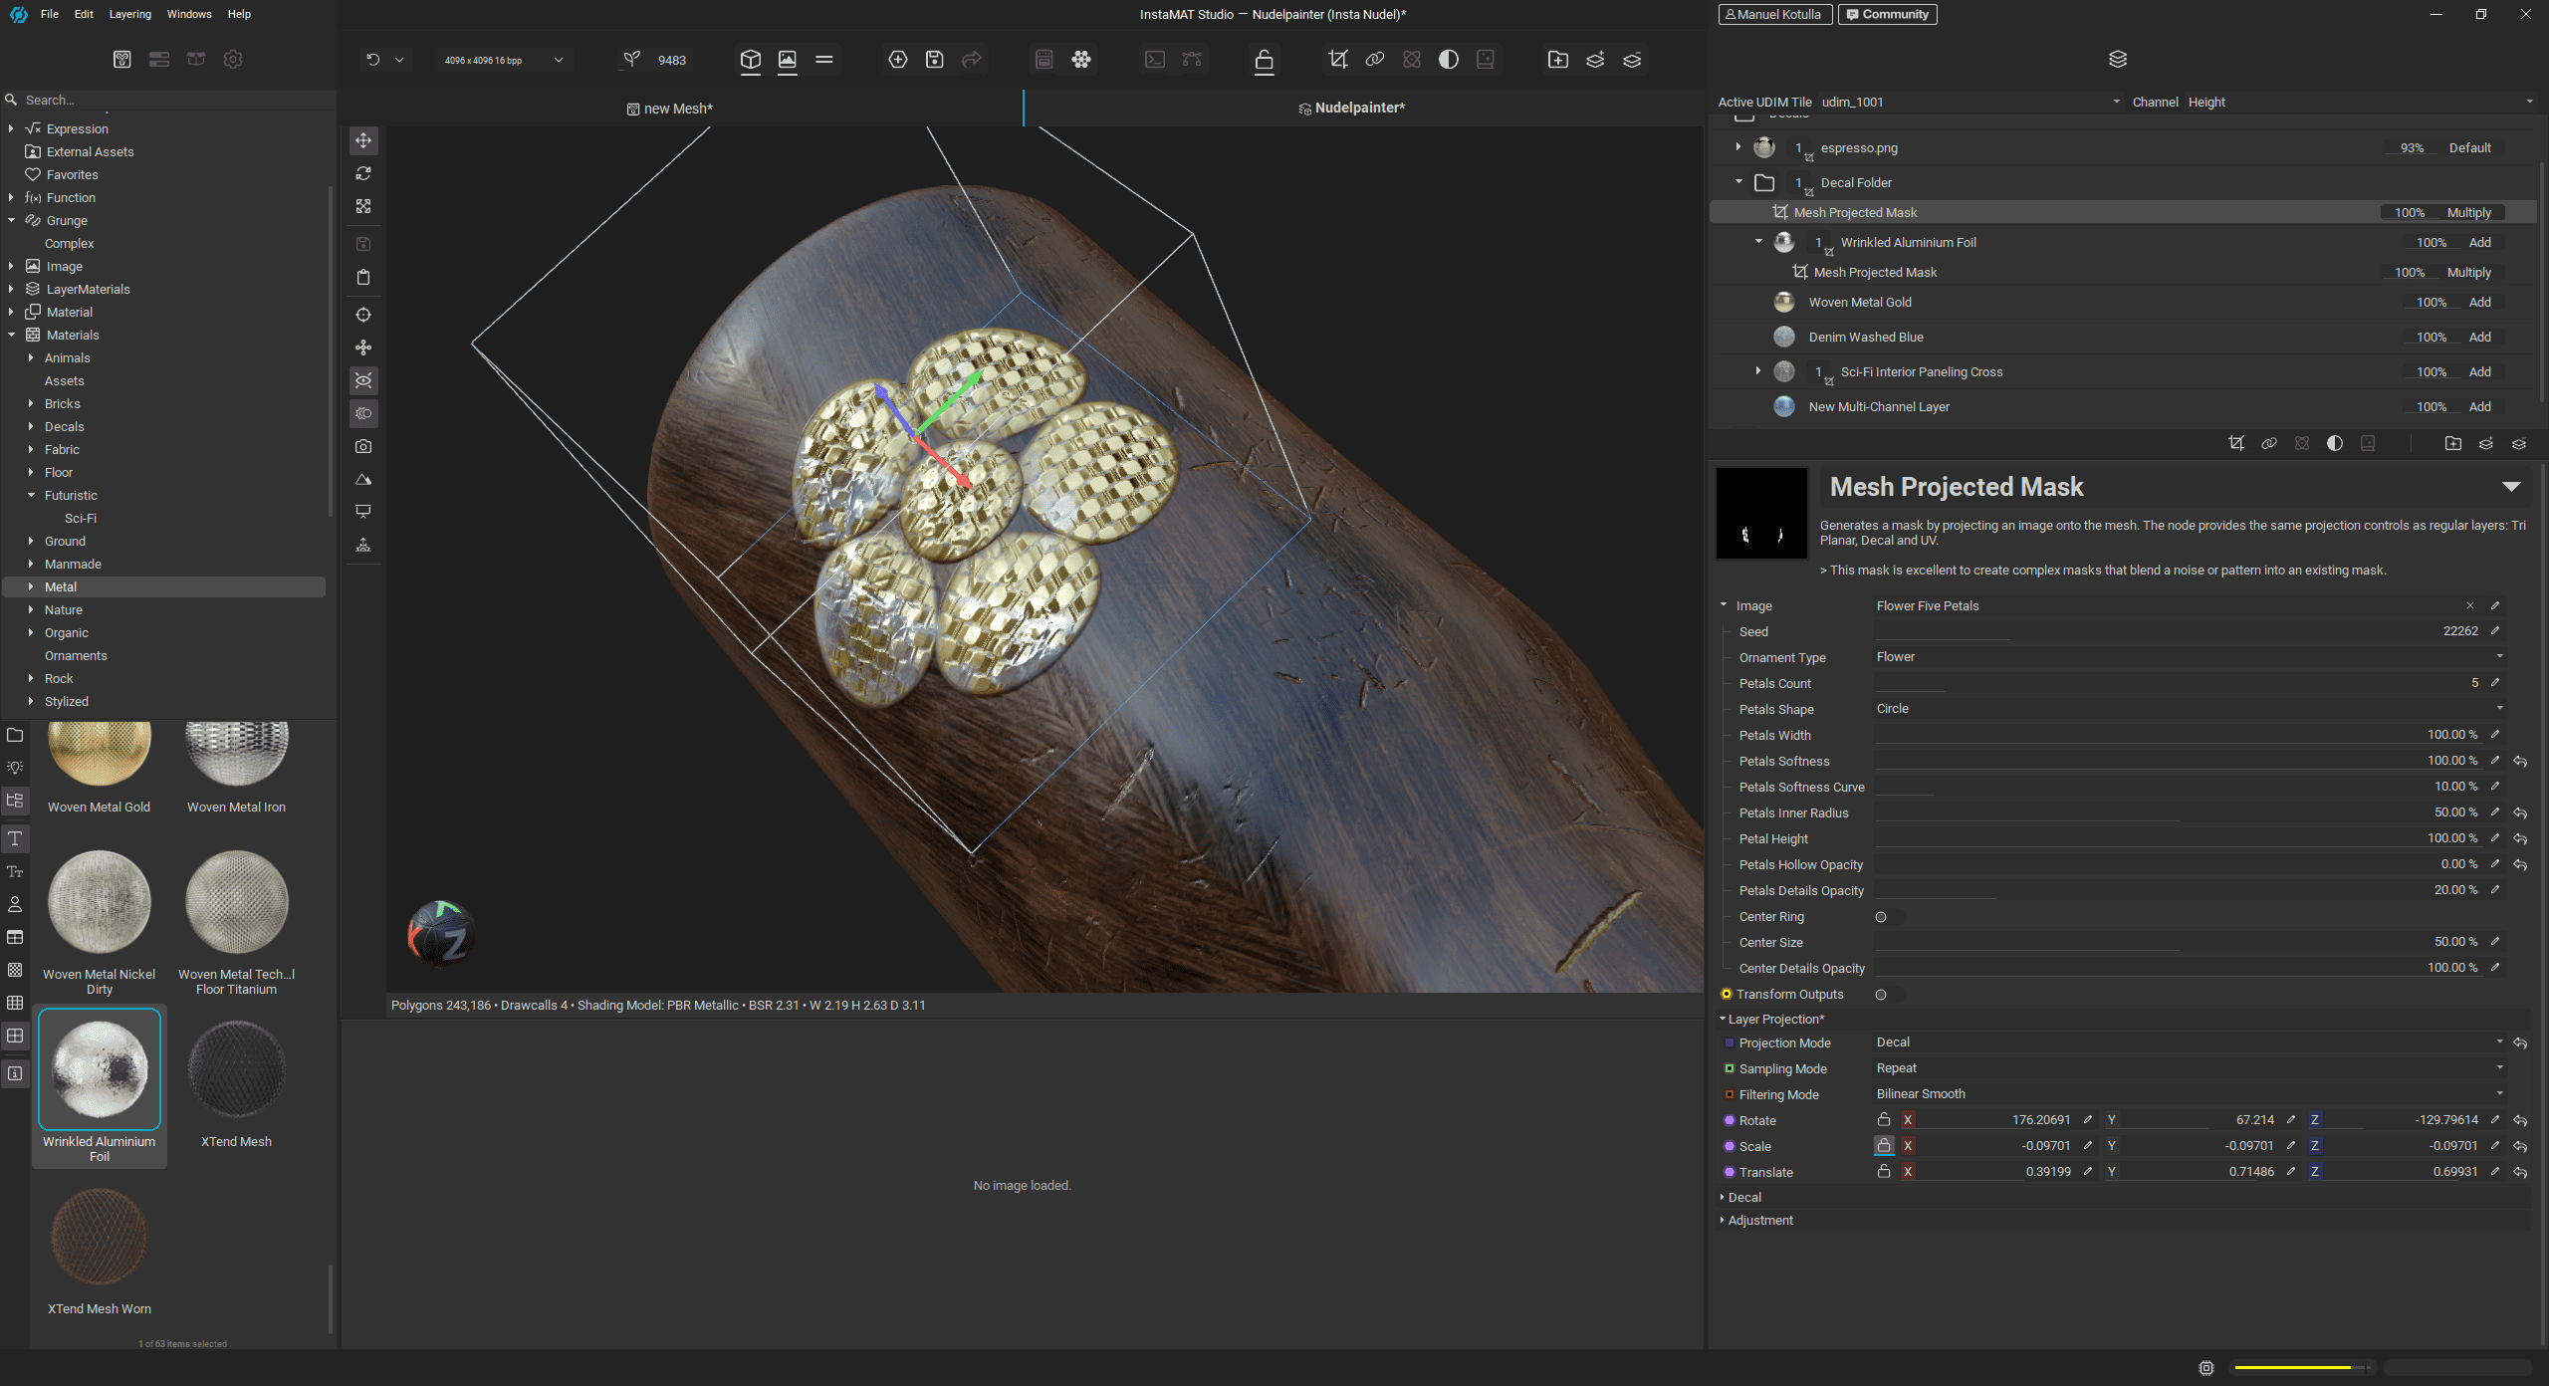Image resolution: width=2549 pixels, height=1386 pixels.
Task: Click the Community button
Action: (x=1887, y=14)
